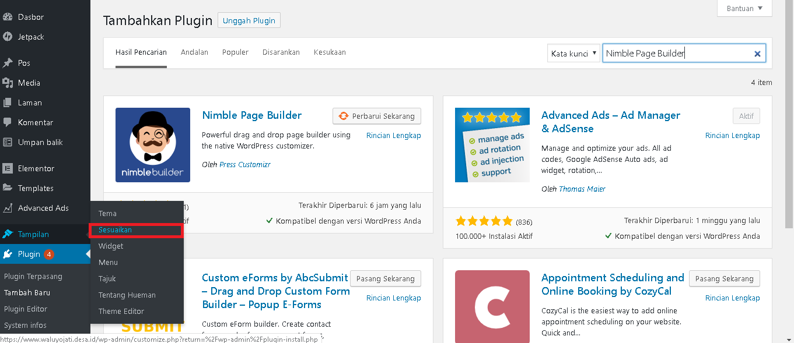
Task: Select the Plugin plug icon
Action: (x=8, y=254)
